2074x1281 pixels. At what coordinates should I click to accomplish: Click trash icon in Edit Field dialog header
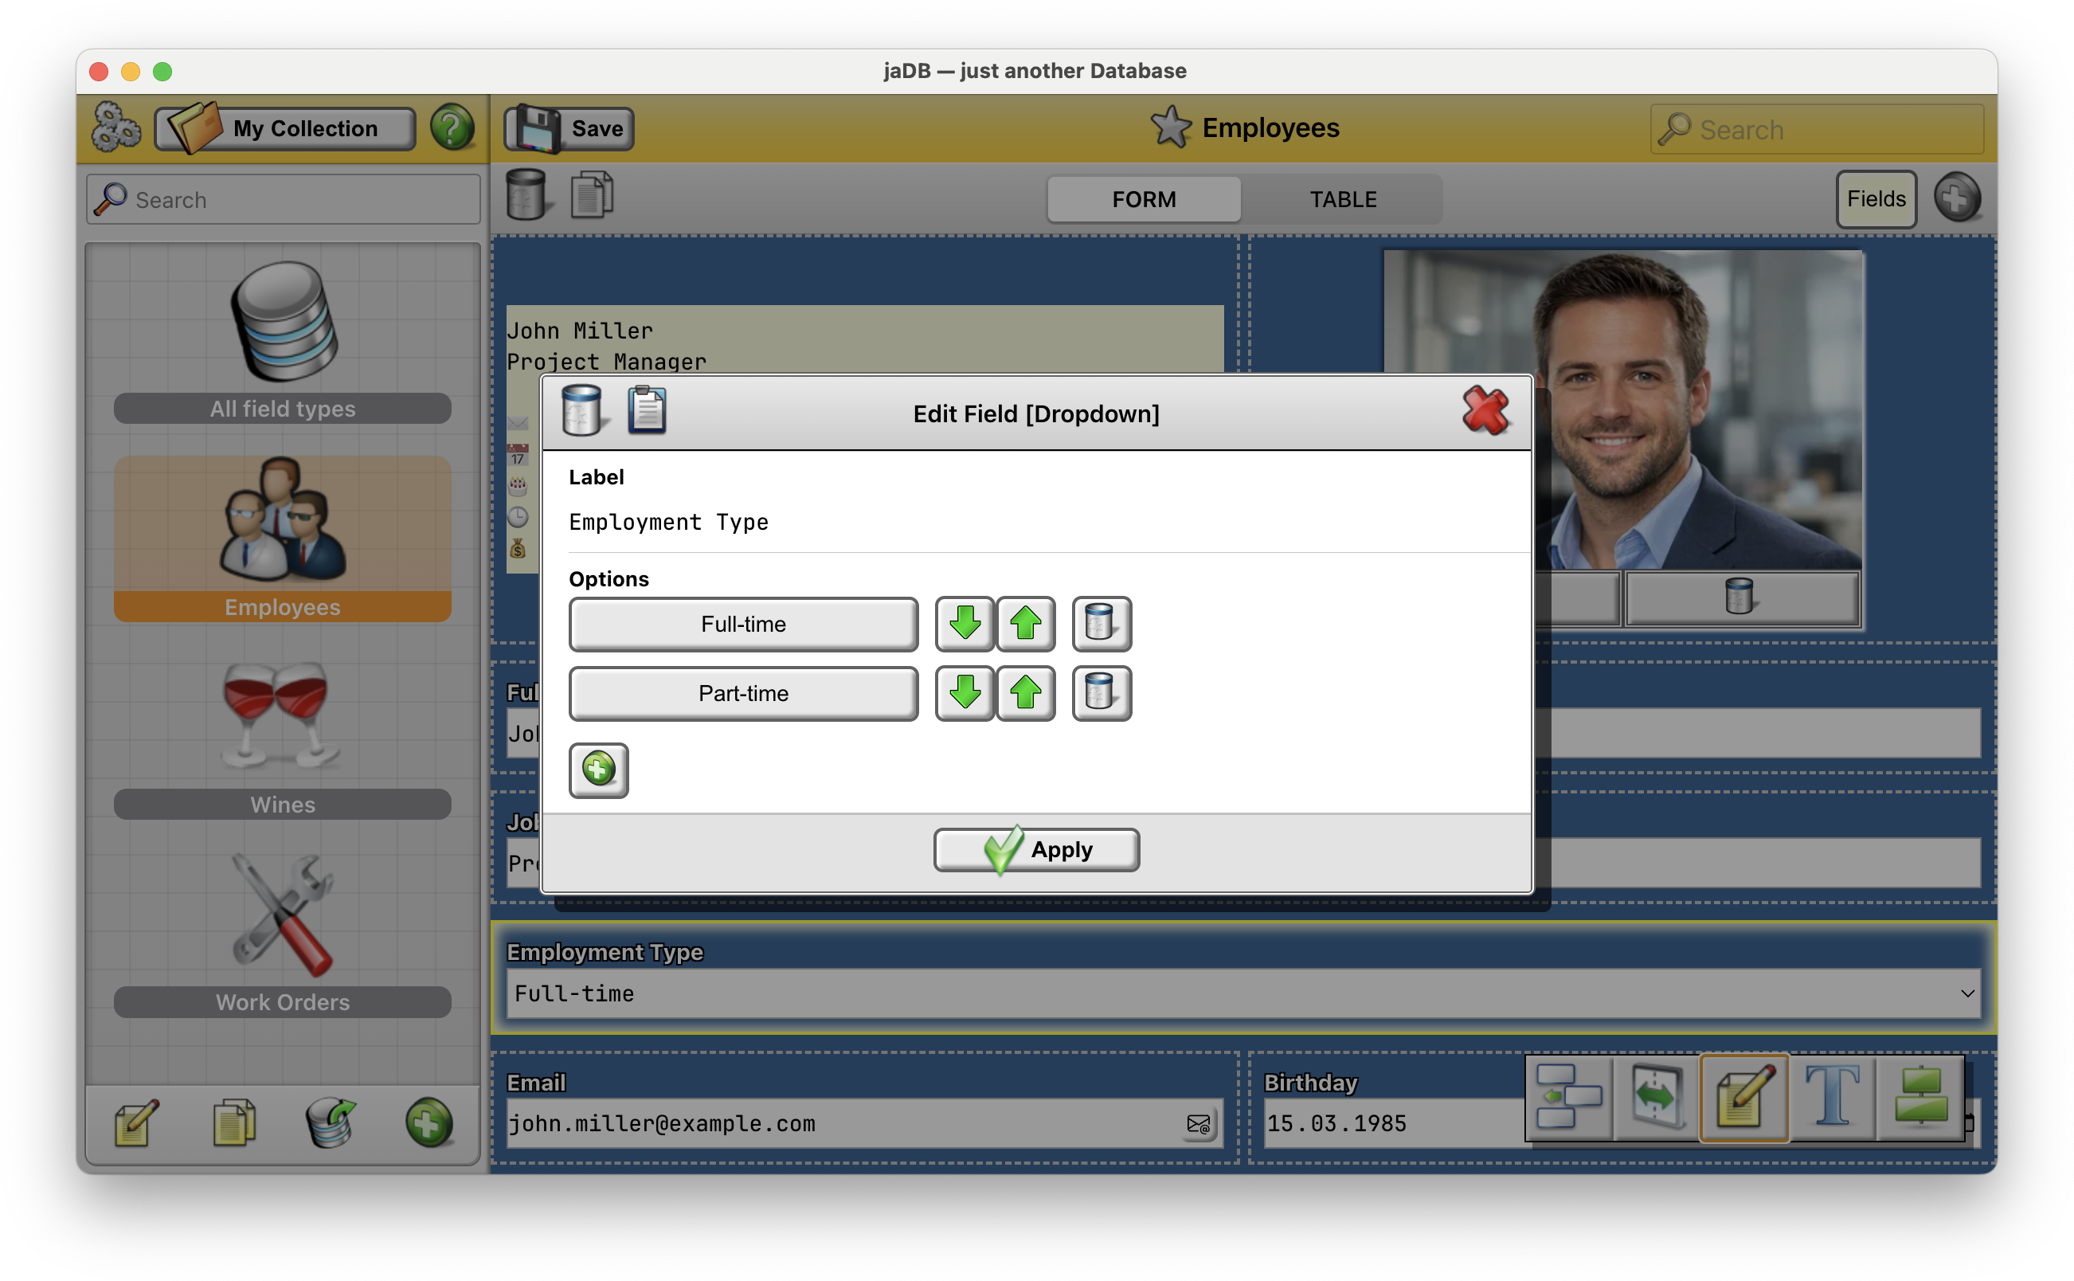tap(581, 411)
